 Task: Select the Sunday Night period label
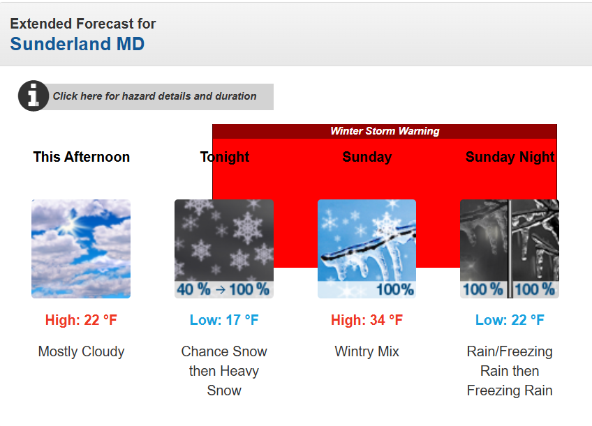510,157
